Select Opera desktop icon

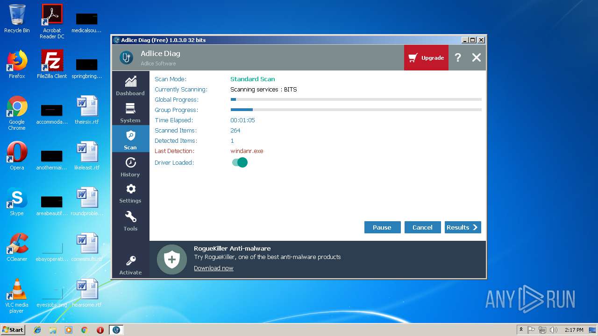pyautogui.click(x=17, y=156)
